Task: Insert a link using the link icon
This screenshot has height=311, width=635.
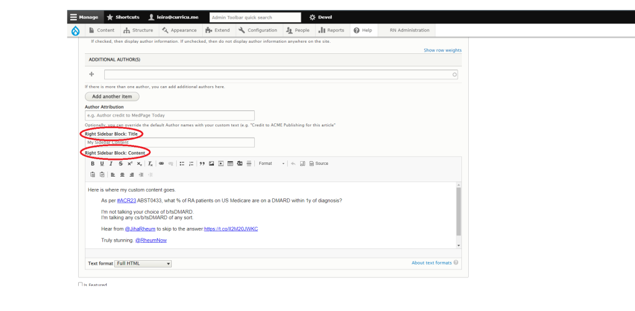Action: [161, 164]
